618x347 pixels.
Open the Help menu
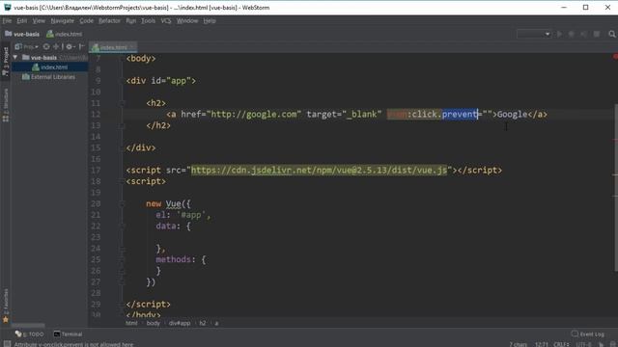(x=210, y=21)
